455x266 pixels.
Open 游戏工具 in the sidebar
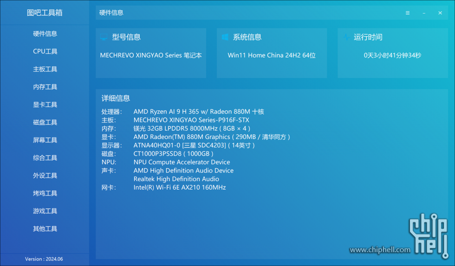45,211
